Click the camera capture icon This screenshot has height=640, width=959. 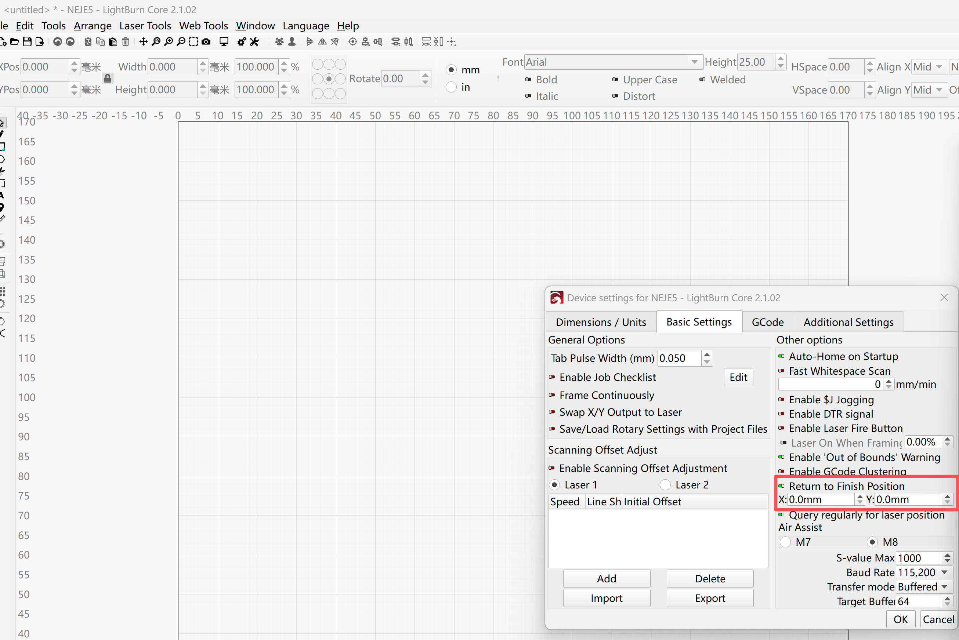[206, 41]
